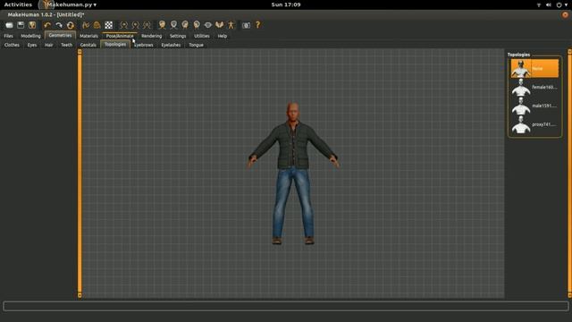572x322 pixels.
Task: Close the MakeHuman window
Action: click(565, 14)
